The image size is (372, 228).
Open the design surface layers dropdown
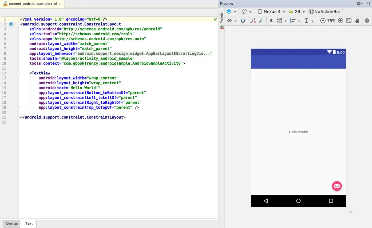click(x=231, y=11)
